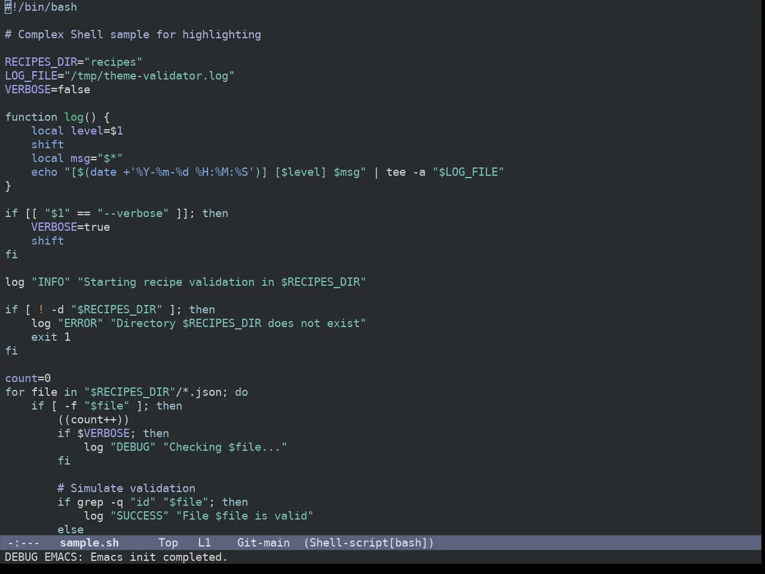The width and height of the screenshot is (765, 574).
Task: Click "Starting recipe validation in $RECIPES_DIR" string
Action: point(222,282)
